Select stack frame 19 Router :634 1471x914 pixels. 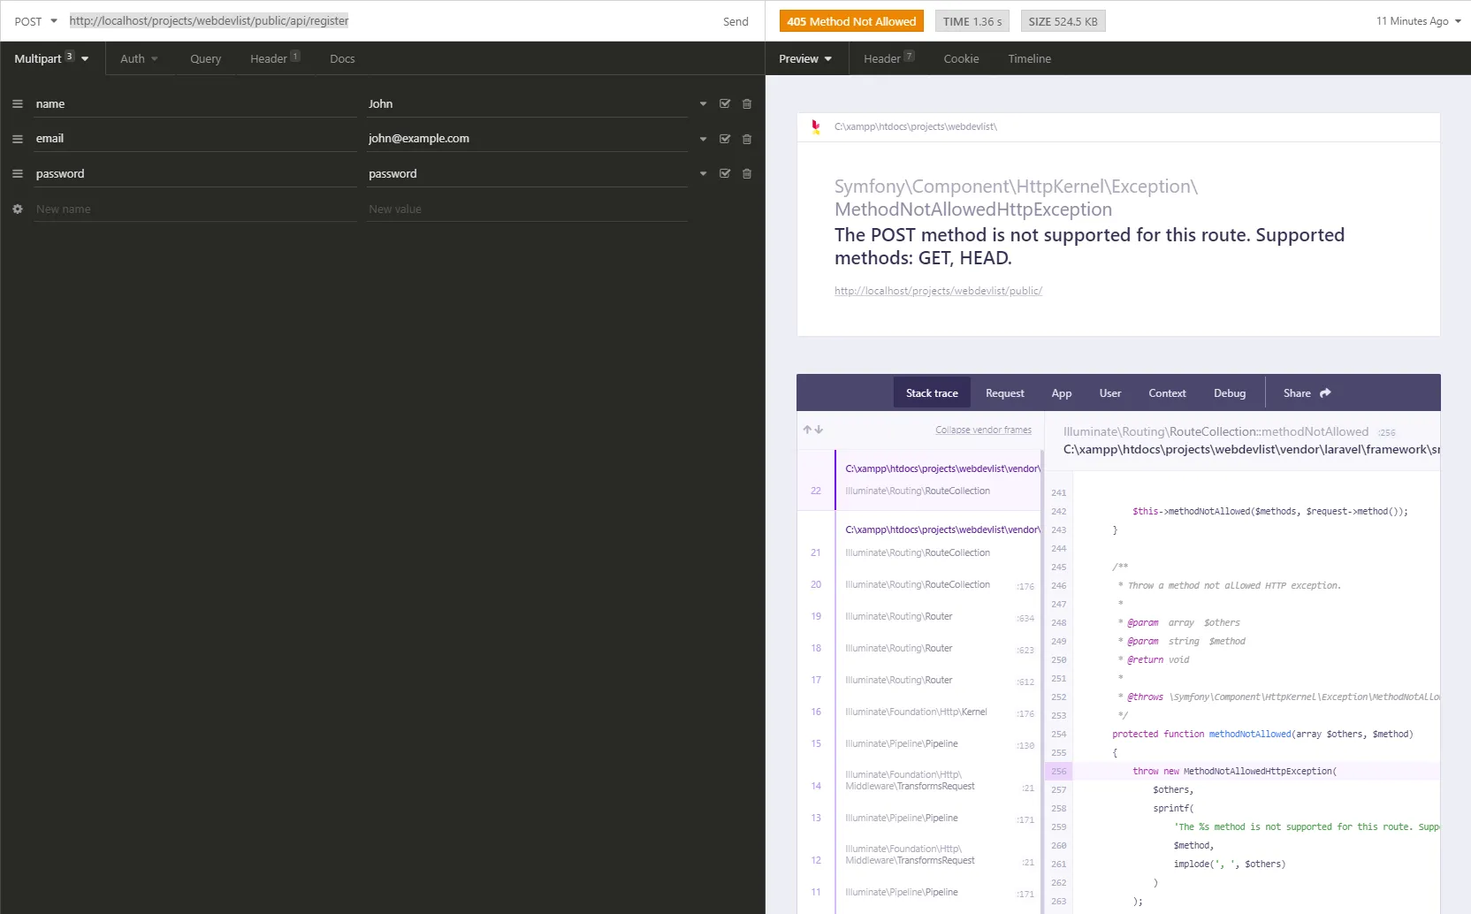919,616
